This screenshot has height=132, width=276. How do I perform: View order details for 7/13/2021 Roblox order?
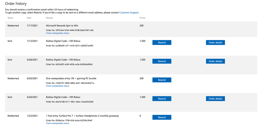(x=215, y=42)
